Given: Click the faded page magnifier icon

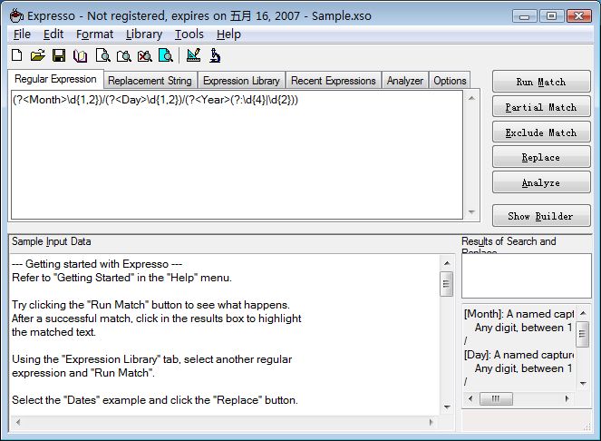Looking at the screenshot, I should click(x=124, y=56).
